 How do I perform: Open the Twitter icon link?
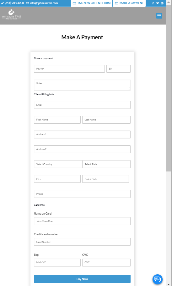point(158,3)
